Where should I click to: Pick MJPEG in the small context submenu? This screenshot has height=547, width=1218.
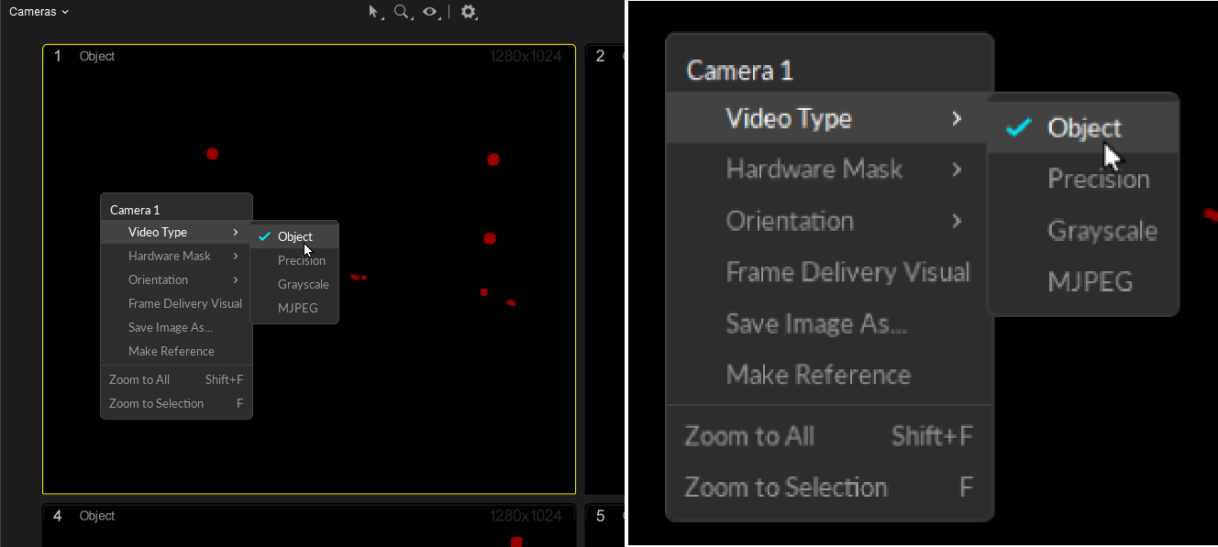[297, 308]
